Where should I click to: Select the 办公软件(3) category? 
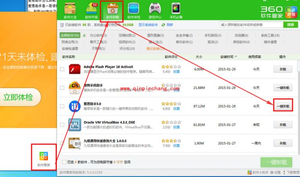point(98,36)
